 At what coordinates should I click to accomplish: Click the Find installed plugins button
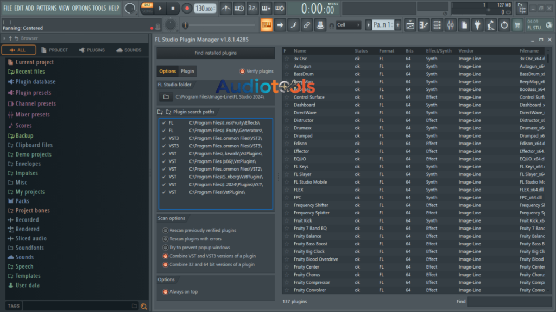pyautogui.click(x=216, y=53)
